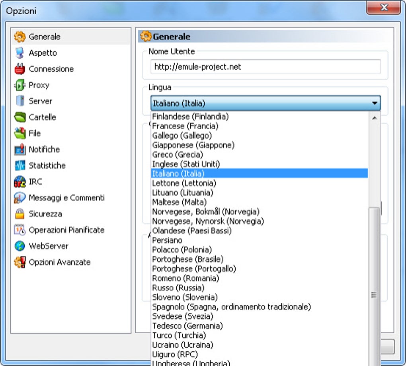
Task: Click the language list scrollbar thumb
Action: [x=374, y=286]
